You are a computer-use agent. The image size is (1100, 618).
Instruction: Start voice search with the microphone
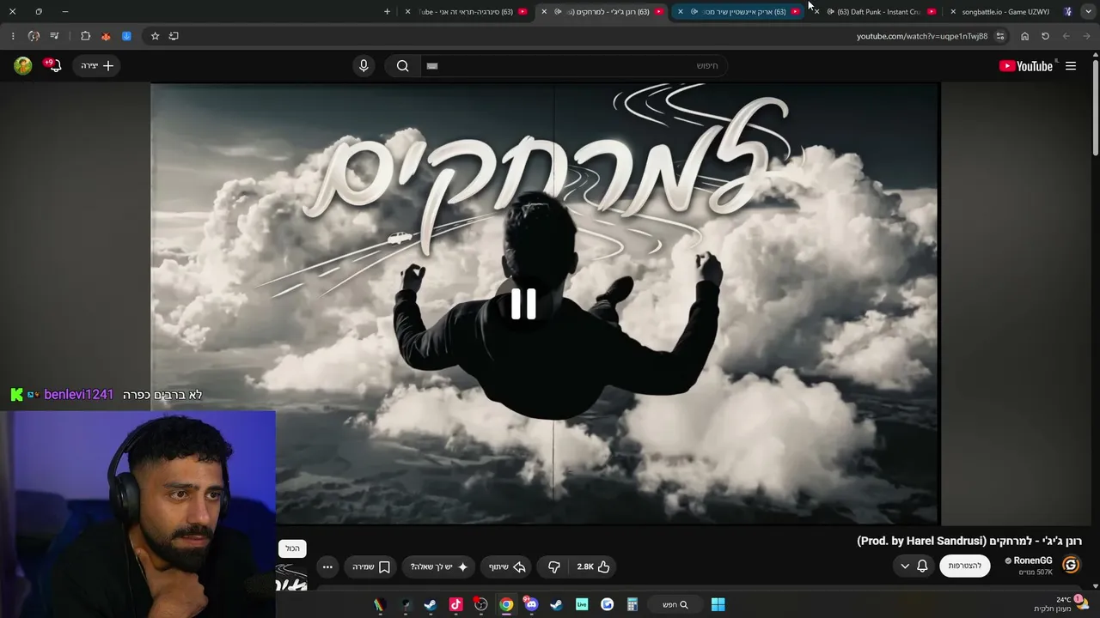tap(364, 66)
